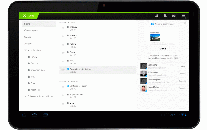Collapse the My collections tree
Screen dimensions: 207x130
point(26,50)
